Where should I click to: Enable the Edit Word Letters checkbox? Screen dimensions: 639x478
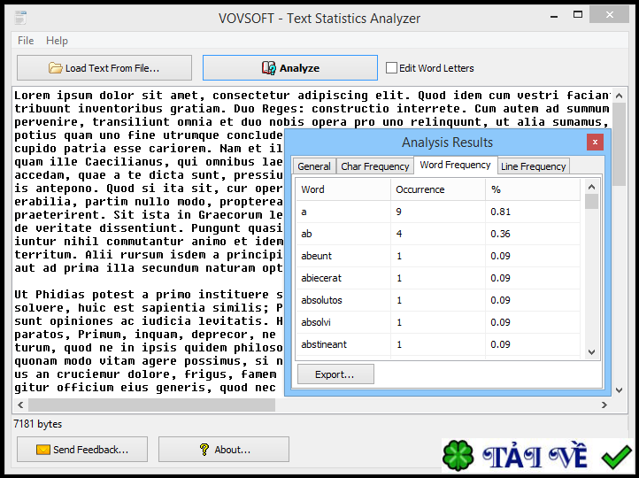391,67
